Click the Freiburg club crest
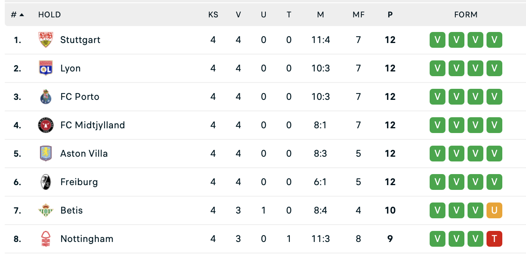Screen dimensions: 526x255 pos(45,182)
